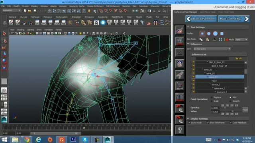Open the question mark help icon in ART panel
This screenshot has height=143, width=255.
coord(180,130)
